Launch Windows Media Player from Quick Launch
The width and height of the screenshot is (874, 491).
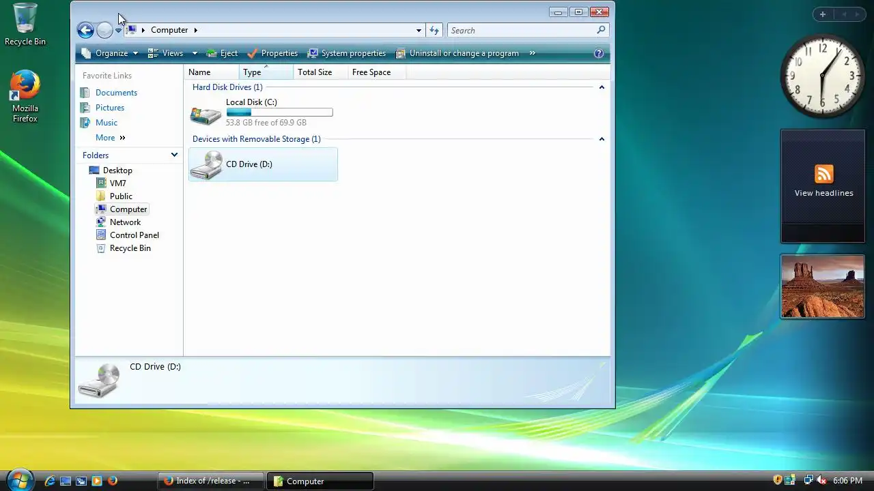(97, 481)
